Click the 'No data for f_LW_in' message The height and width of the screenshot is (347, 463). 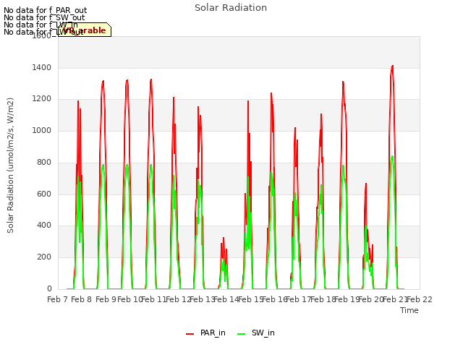[41, 25]
